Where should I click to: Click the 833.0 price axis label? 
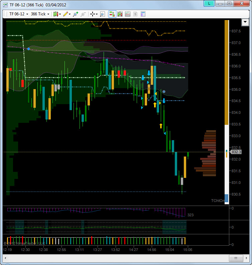236,136
